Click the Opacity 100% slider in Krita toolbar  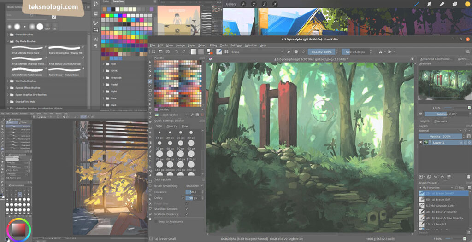click(321, 52)
